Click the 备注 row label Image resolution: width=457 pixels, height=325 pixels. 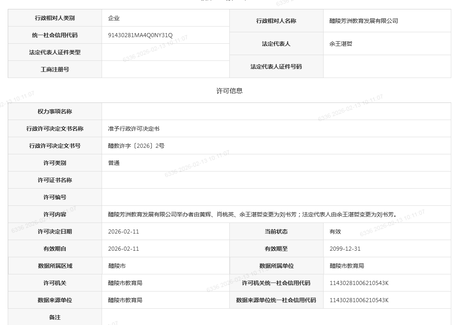55,317
